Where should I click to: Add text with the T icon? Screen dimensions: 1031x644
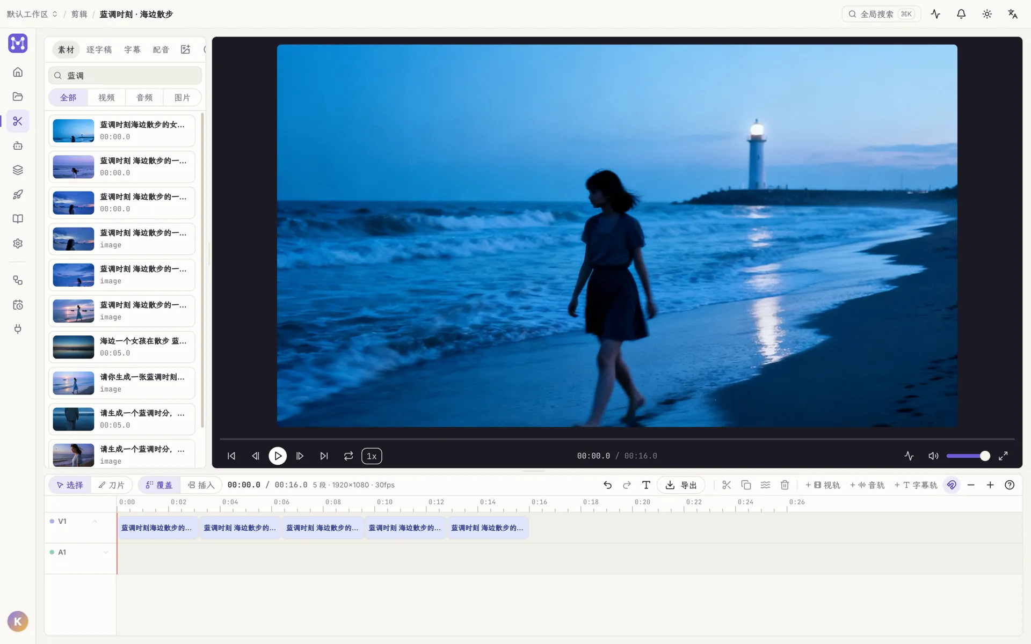click(x=646, y=485)
